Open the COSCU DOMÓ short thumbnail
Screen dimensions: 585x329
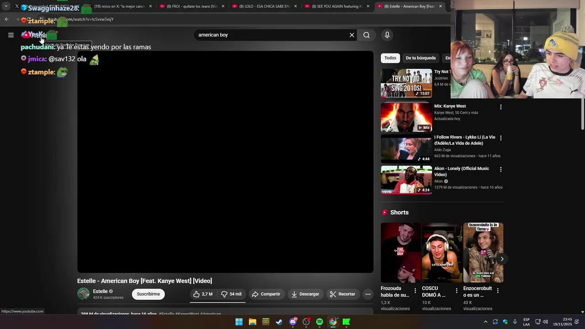pos(442,253)
